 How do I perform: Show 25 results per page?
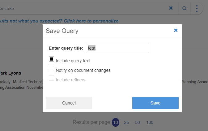click(x=126, y=122)
